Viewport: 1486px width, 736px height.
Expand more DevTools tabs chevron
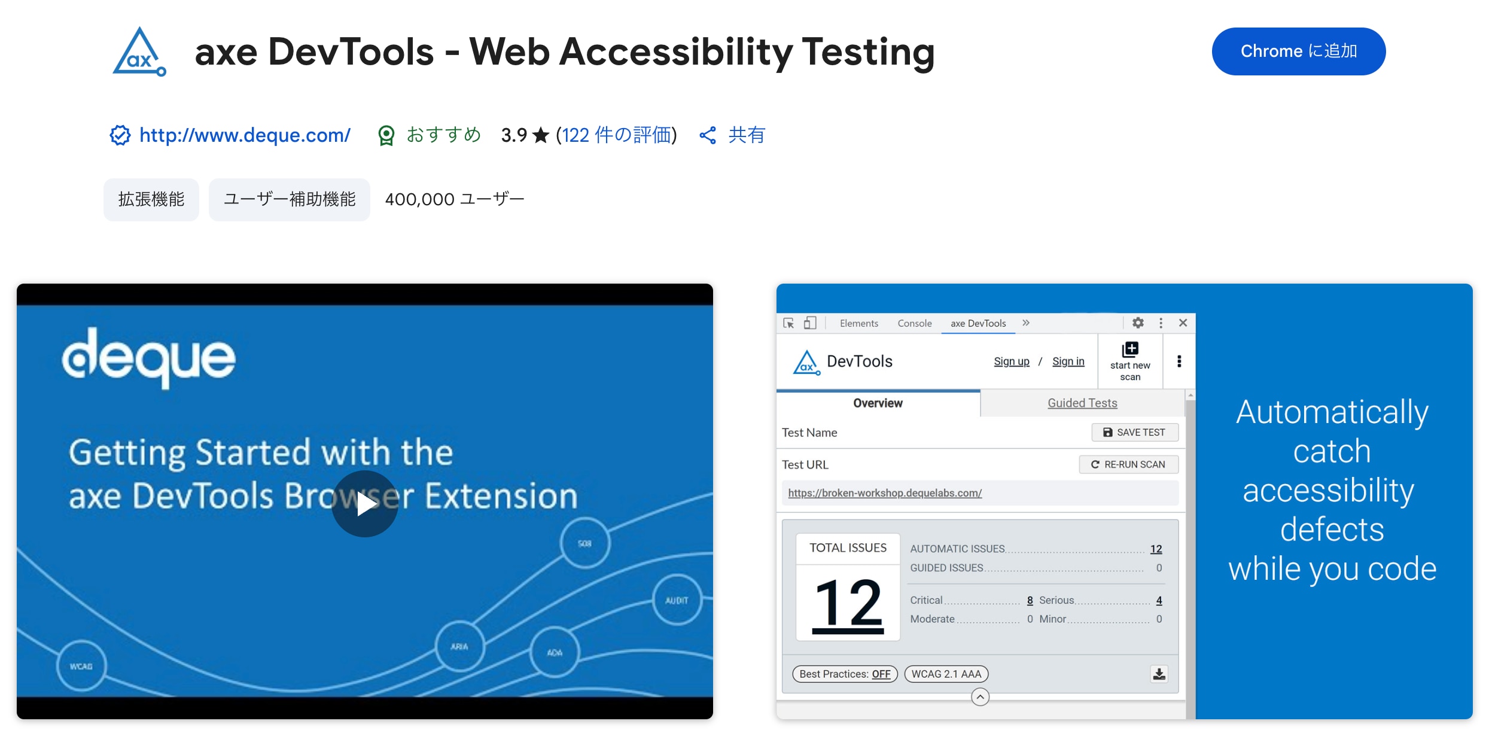pyautogui.click(x=1026, y=323)
